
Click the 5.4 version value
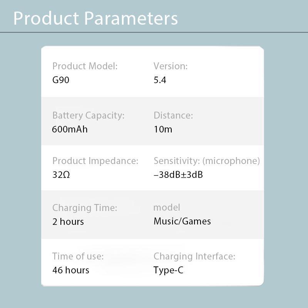160,80
